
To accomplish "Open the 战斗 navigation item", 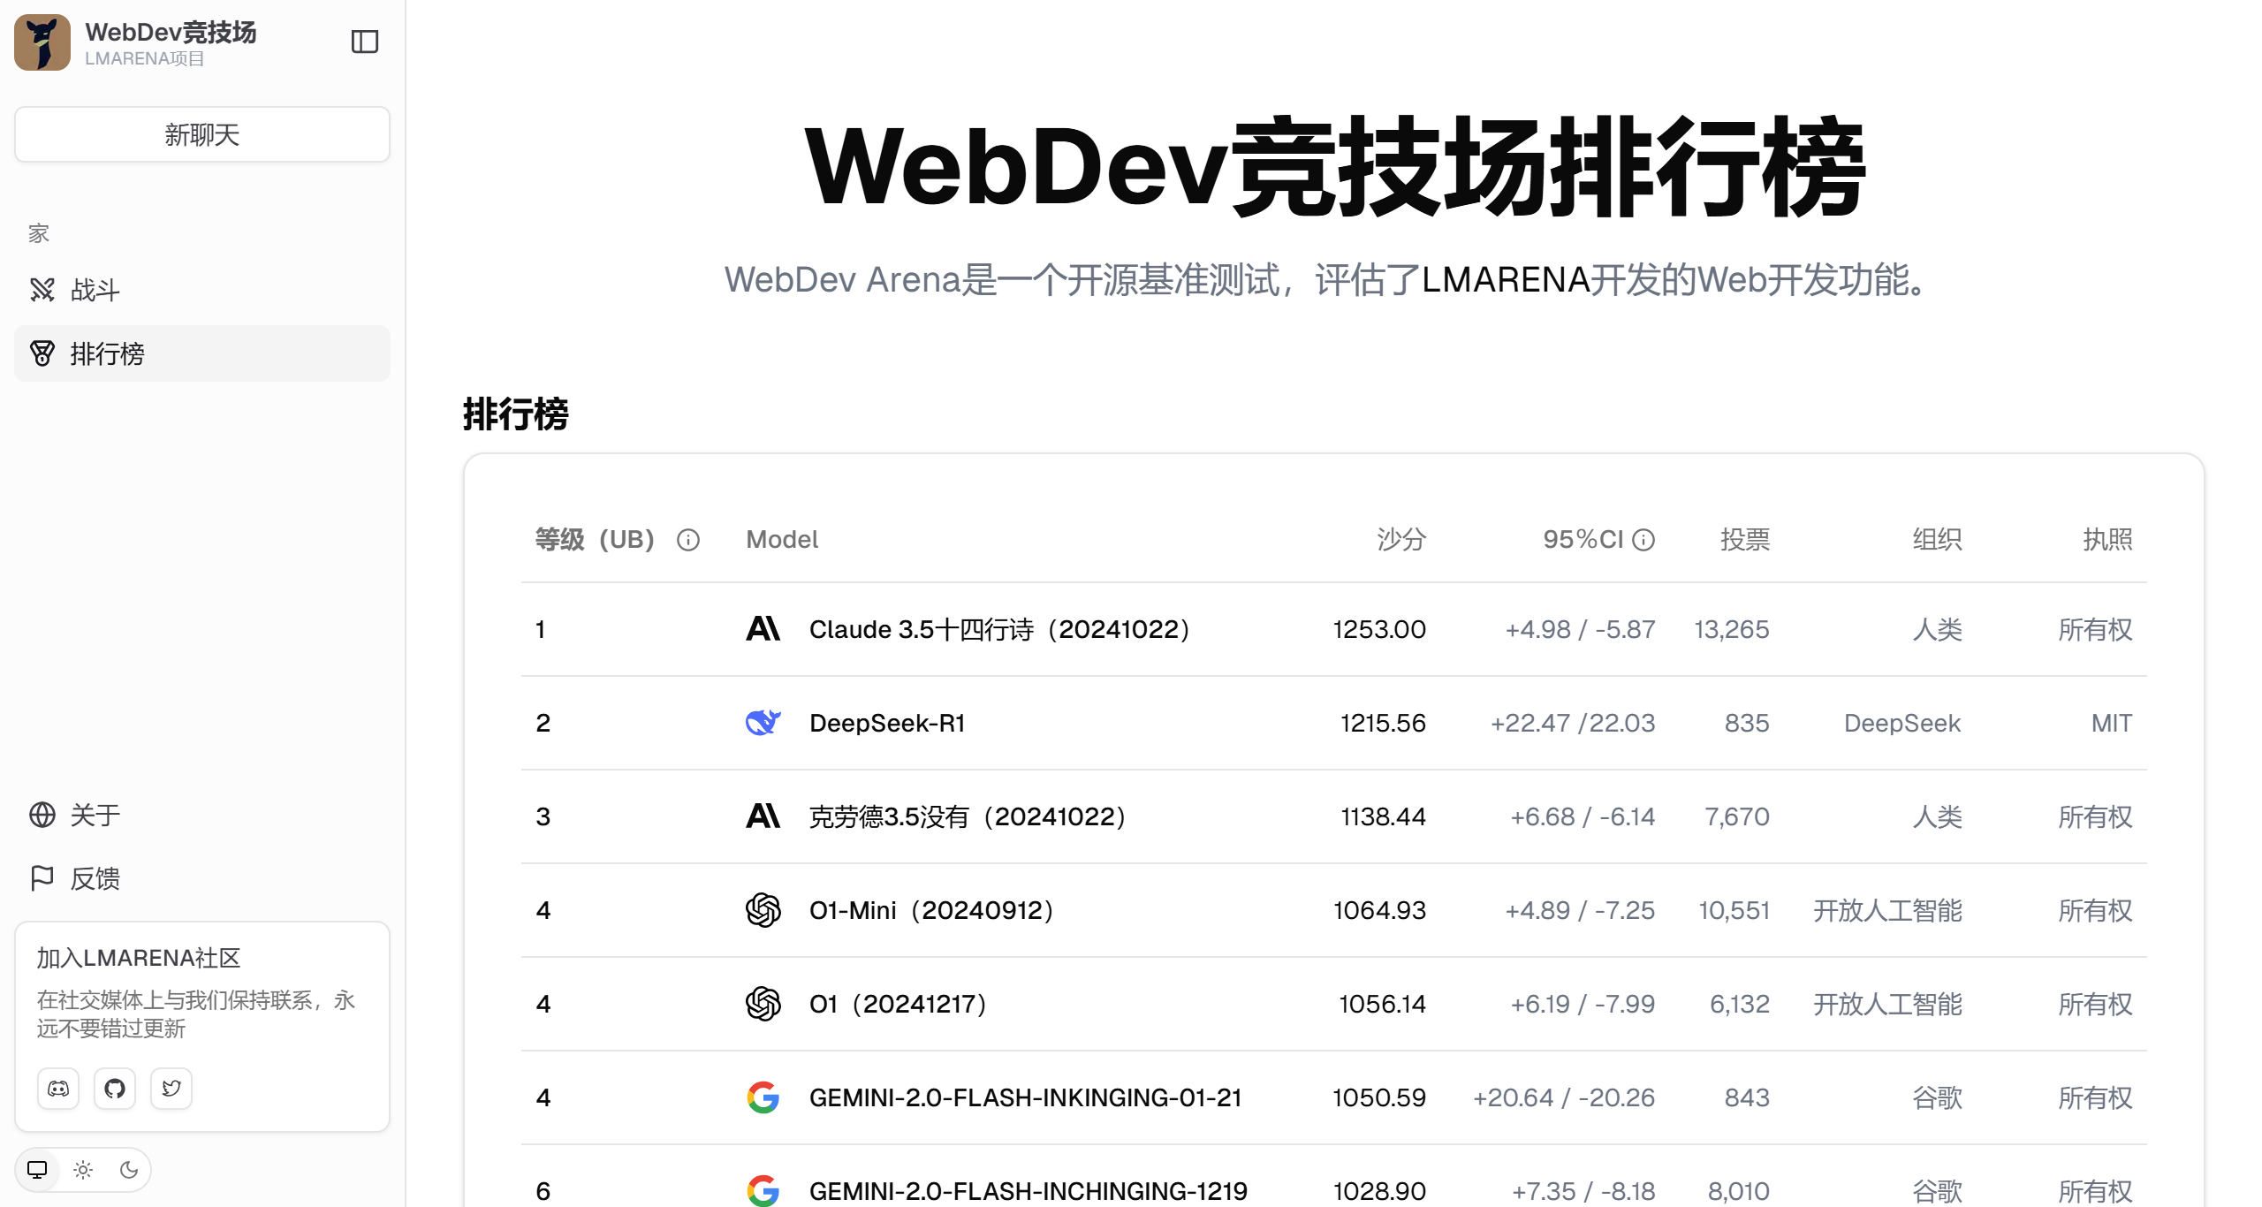I will (x=95, y=290).
